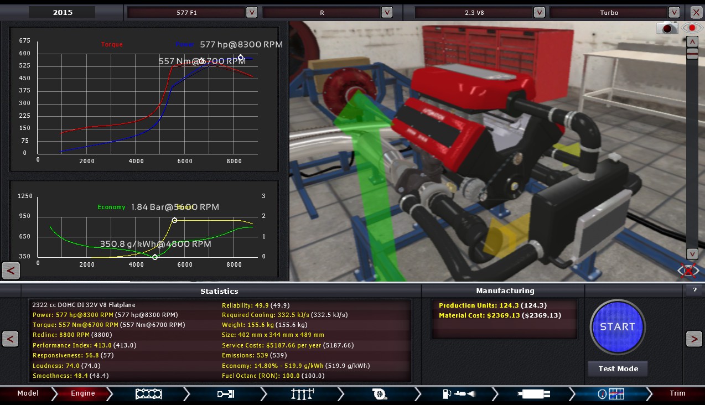The width and height of the screenshot is (705, 405).
Task: Click the blue START button
Action: (618, 326)
